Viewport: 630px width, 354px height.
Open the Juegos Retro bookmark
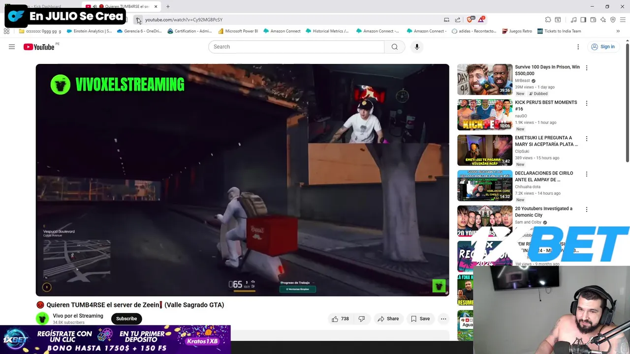point(517,31)
